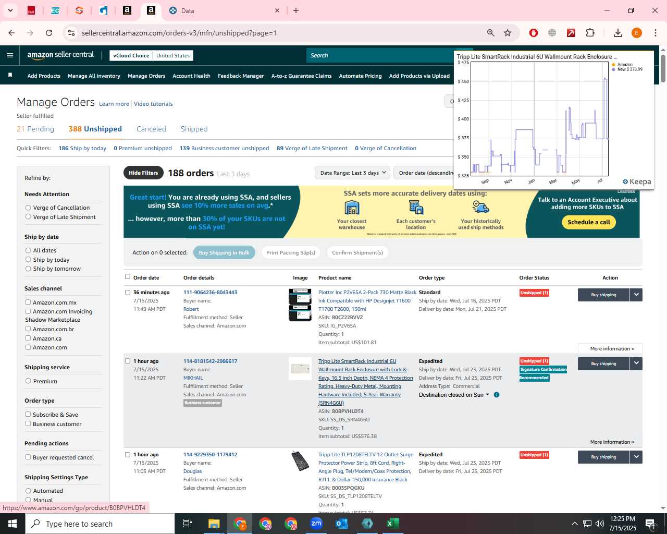This screenshot has height=534, width=667.
Task: Select Verge of Cancellation radio filter
Action: (28, 208)
